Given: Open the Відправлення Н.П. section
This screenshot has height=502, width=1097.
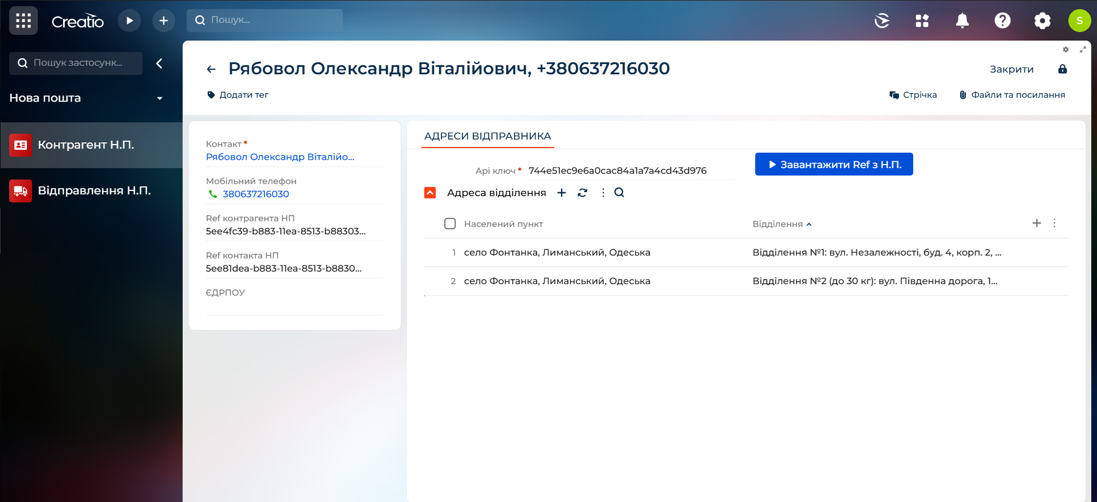Looking at the screenshot, I should [x=92, y=191].
